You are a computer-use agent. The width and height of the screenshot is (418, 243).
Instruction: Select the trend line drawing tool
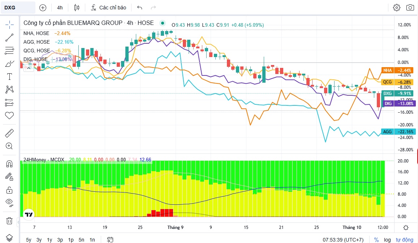tap(9, 38)
